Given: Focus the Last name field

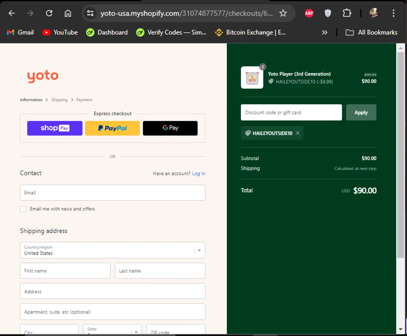Looking at the screenshot, I should (x=160, y=271).
